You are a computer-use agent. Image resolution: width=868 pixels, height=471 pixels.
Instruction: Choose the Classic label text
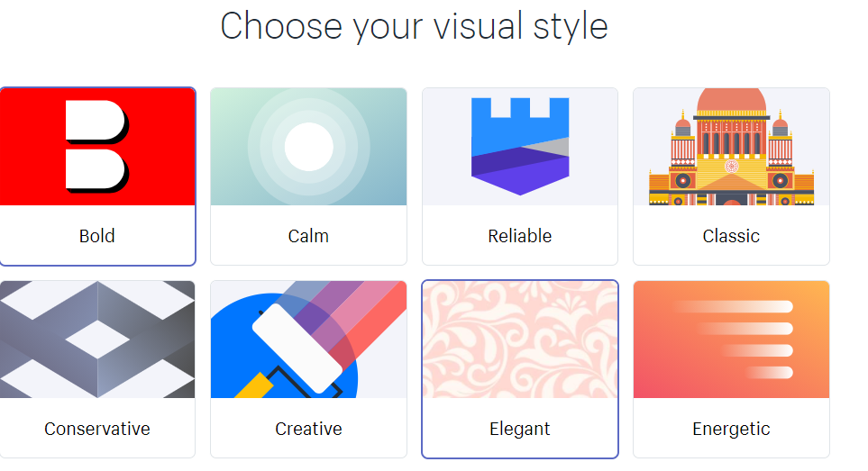coord(731,236)
